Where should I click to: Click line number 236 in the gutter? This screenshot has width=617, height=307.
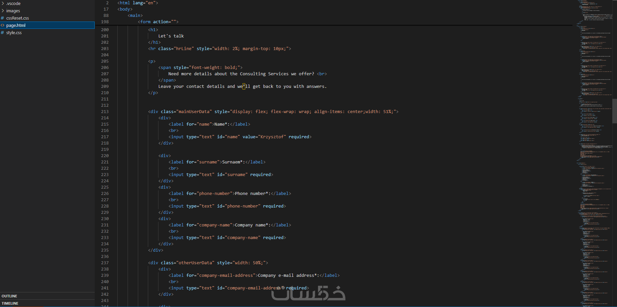pos(105,257)
